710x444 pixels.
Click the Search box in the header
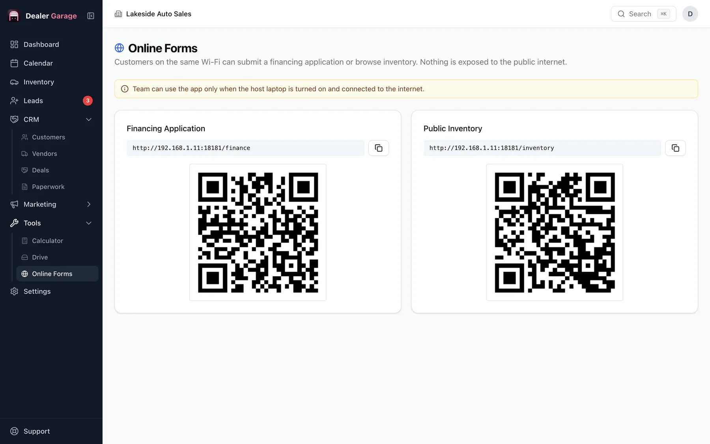click(x=643, y=14)
